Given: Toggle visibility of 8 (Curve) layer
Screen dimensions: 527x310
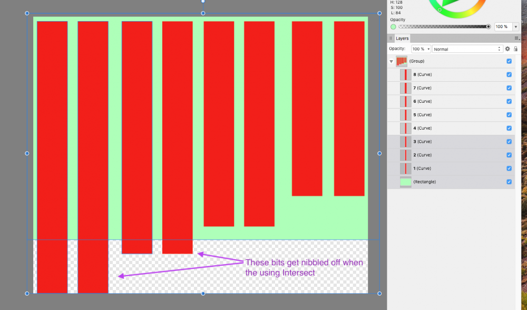Looking at the screenshot, I should 509,75.
